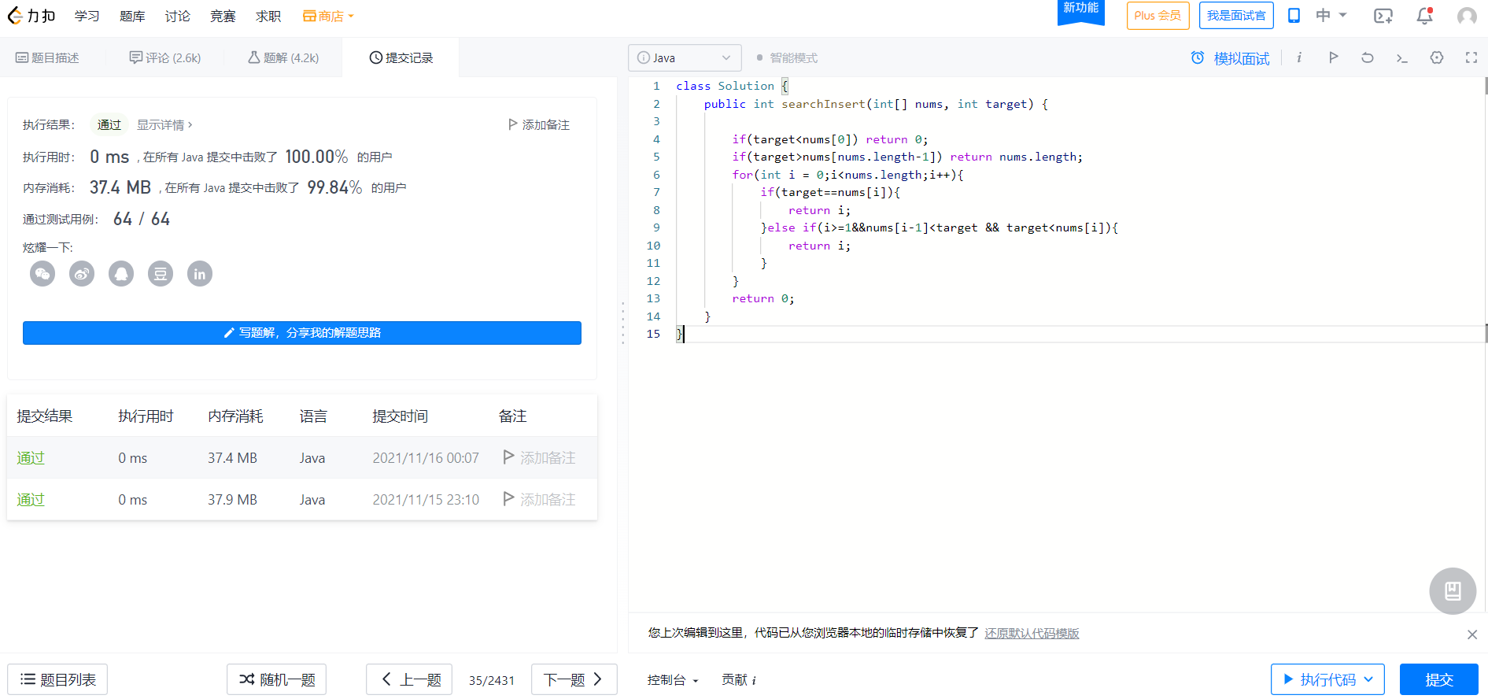
Task: Expand the 控制台 console panel
Action: coord(673,680)
